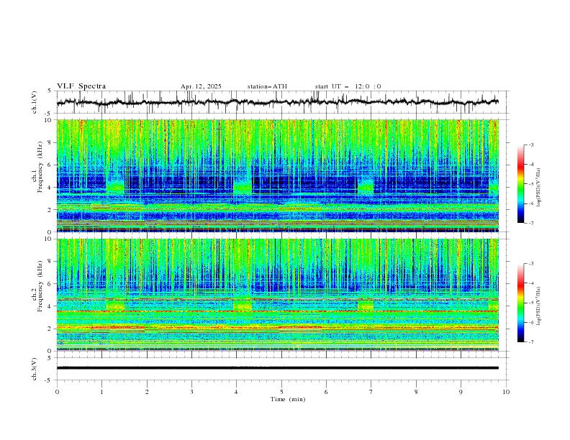Click the lower colorbar "log(PSD)(V²/Hz)" label
The width and height of the screenshot is (570, 440).
[538, 306]
